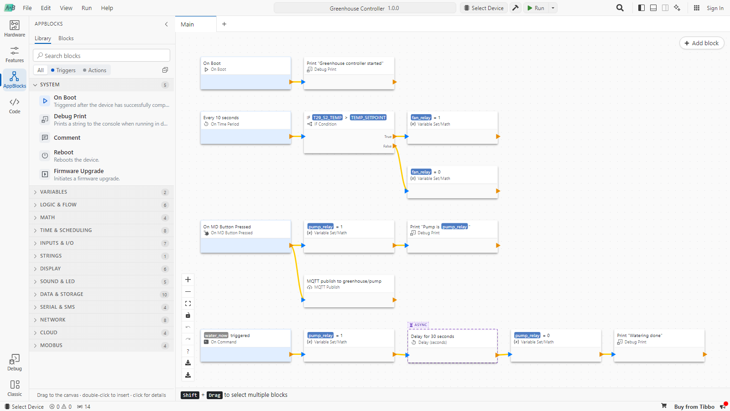Toggle the bottom panel layout
Viewport: 730px width, 411px height.
[653, 8]
